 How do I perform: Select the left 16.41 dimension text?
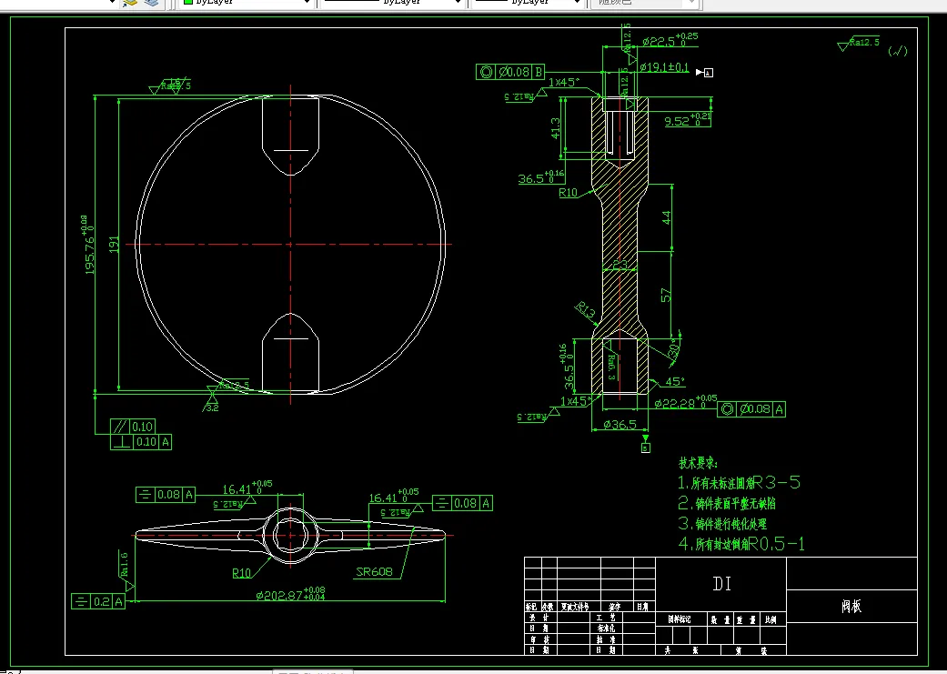247,488
